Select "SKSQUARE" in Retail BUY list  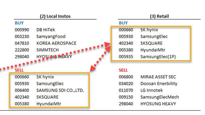click(151, 43)
